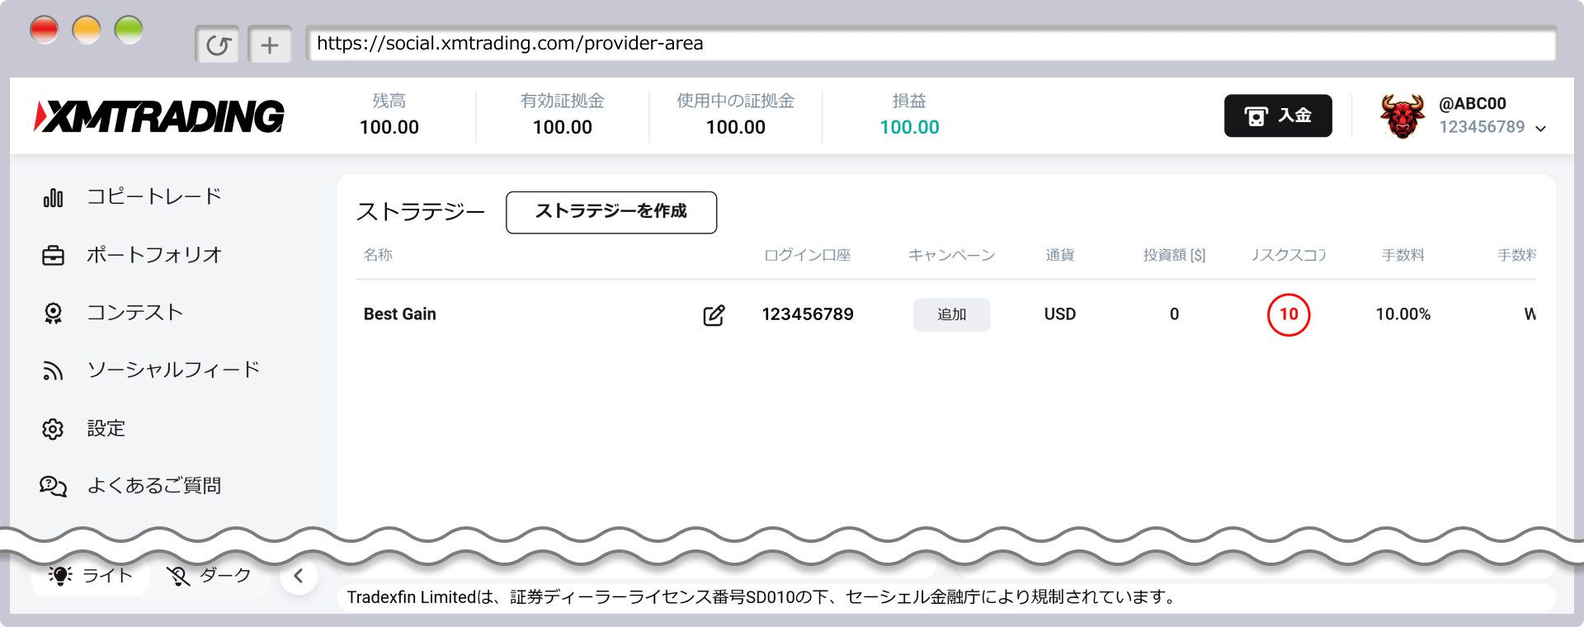1584x627 pixels.
Task: Click the browser URL address field
Action: click(930, 44)
